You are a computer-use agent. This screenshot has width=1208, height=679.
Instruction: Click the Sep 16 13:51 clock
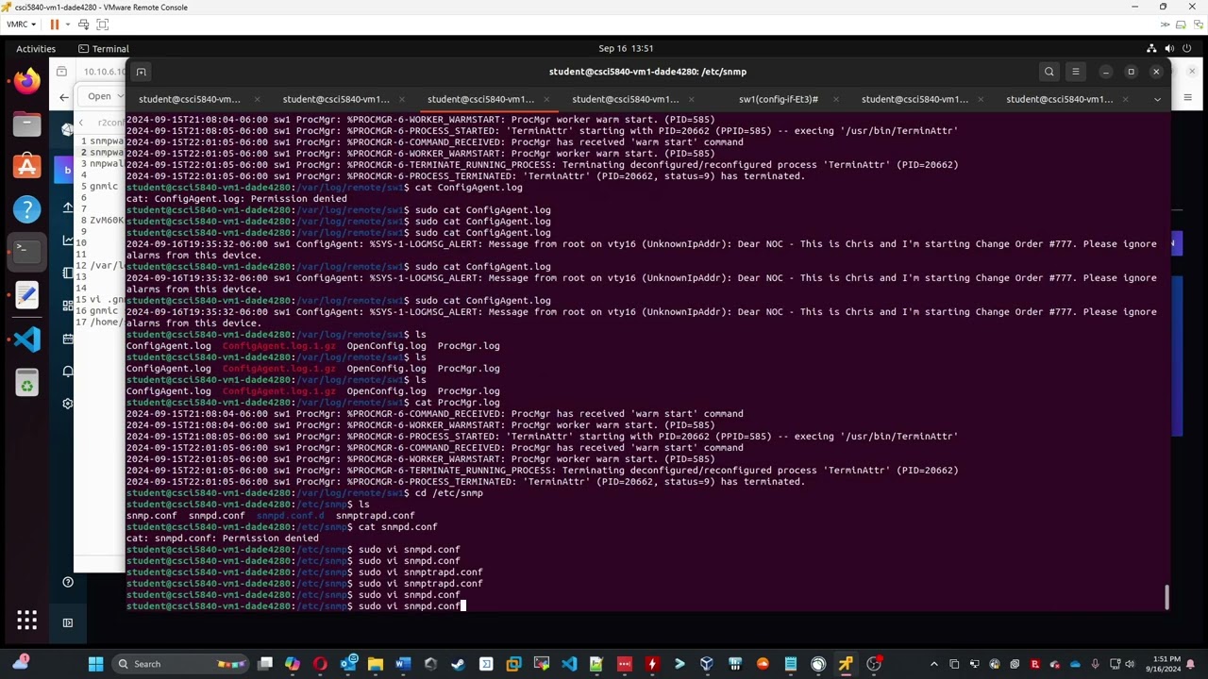pos(626,48)
